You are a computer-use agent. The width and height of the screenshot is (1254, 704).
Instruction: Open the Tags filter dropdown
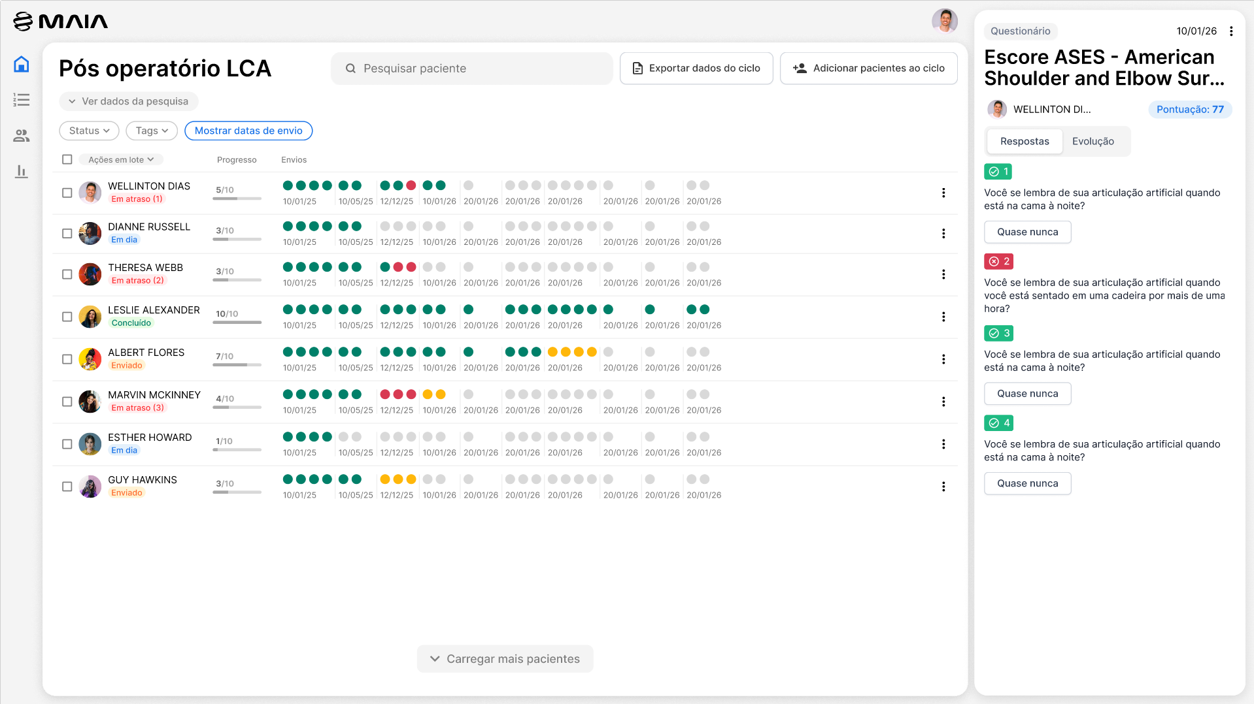point(152,131)
